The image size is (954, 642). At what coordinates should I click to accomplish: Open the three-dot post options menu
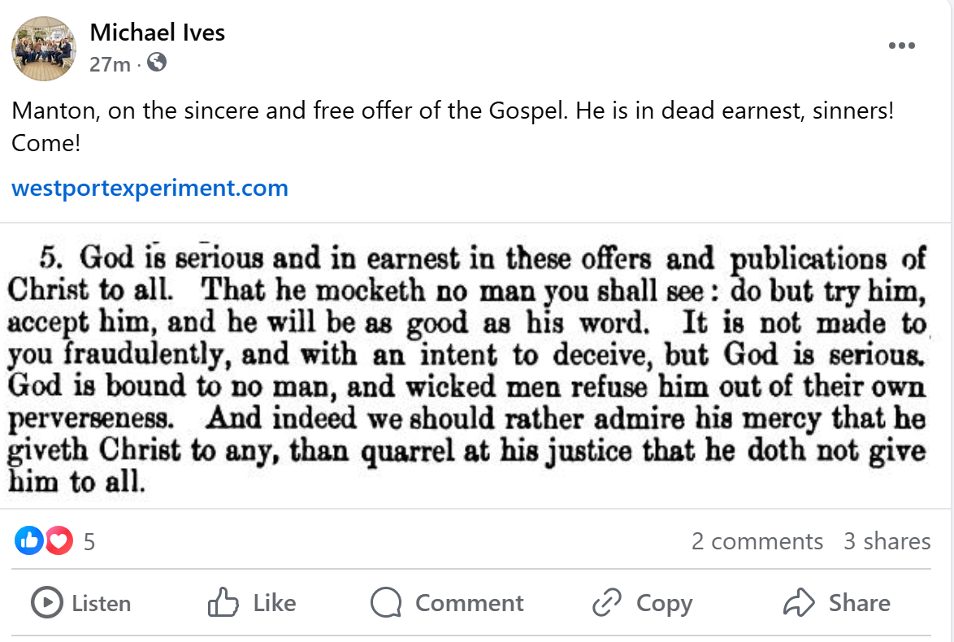tap(901, 46)
